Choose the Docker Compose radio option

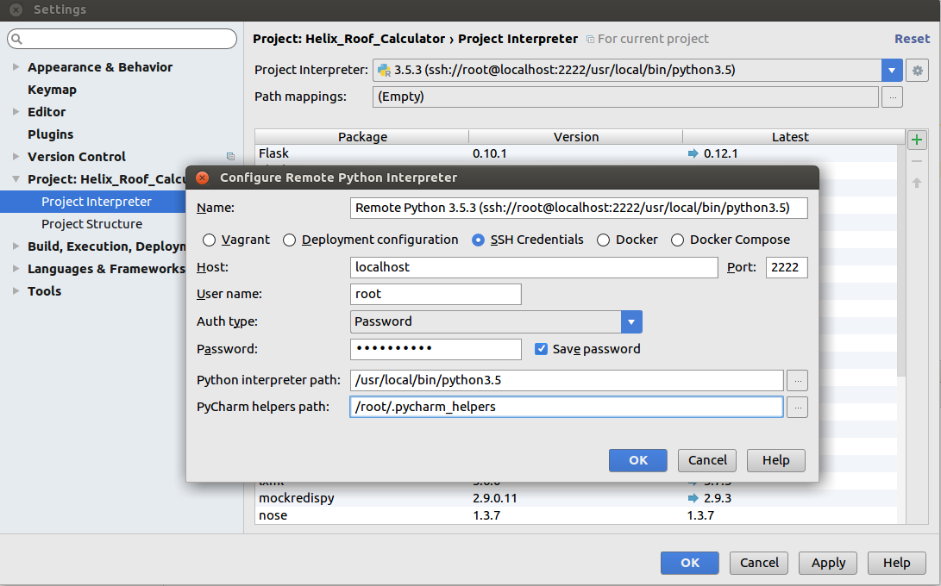coord(678,240)
